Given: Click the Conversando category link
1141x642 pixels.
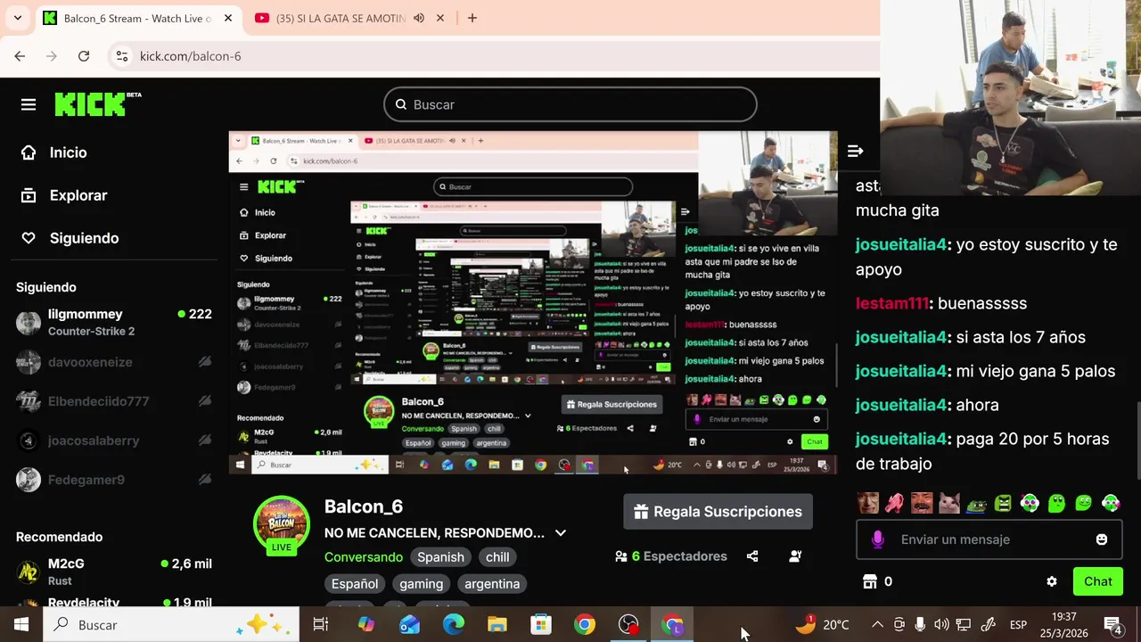Looking at the screenshot, I should point(364,556).
